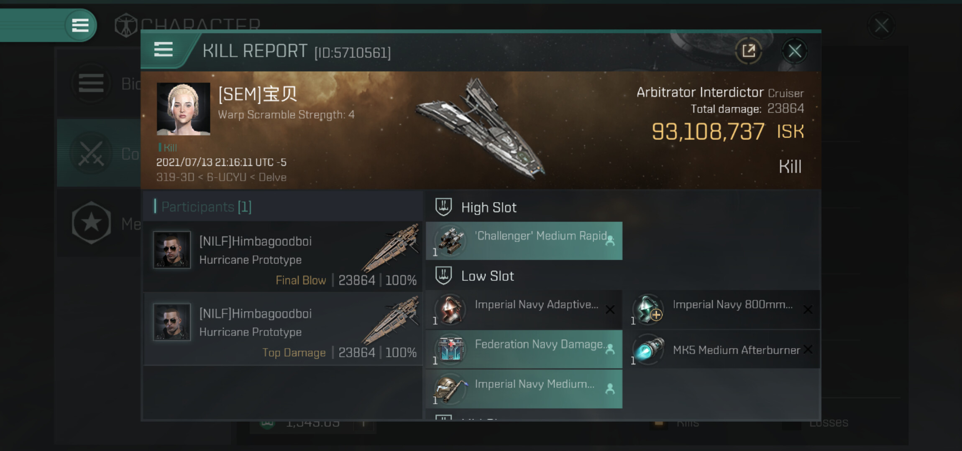This screenshot has height=451, width=962.
Task: Click the High Slot section header
Action: tap(489, 208)
